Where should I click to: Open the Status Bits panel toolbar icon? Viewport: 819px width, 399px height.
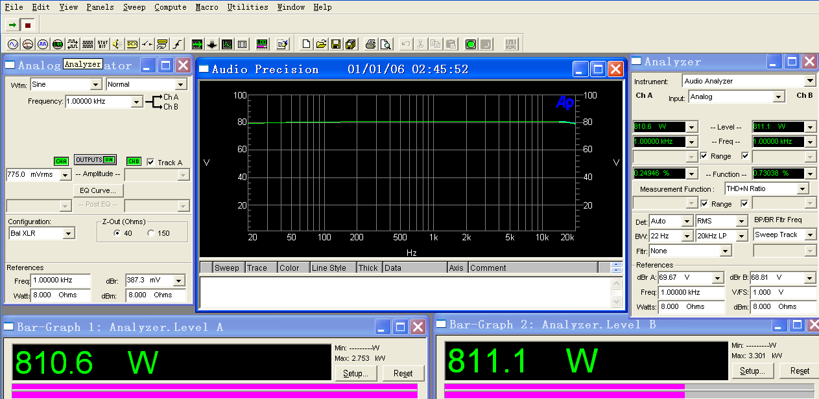(102, 44)
